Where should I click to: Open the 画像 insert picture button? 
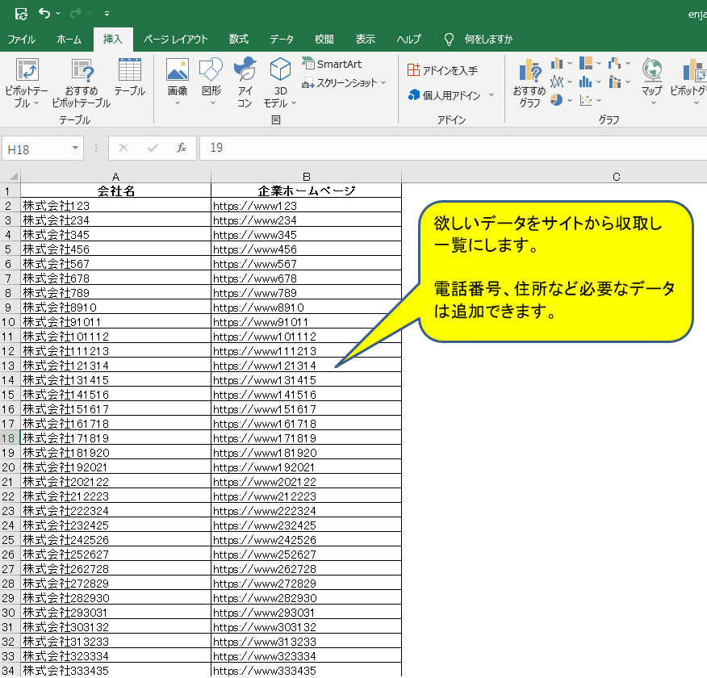click(178, 70)
